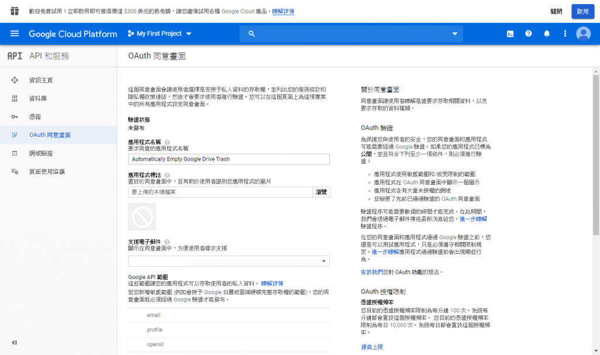600x355 pixels.
Task: Click the profile scope row
Action: (x=229, y=330)
